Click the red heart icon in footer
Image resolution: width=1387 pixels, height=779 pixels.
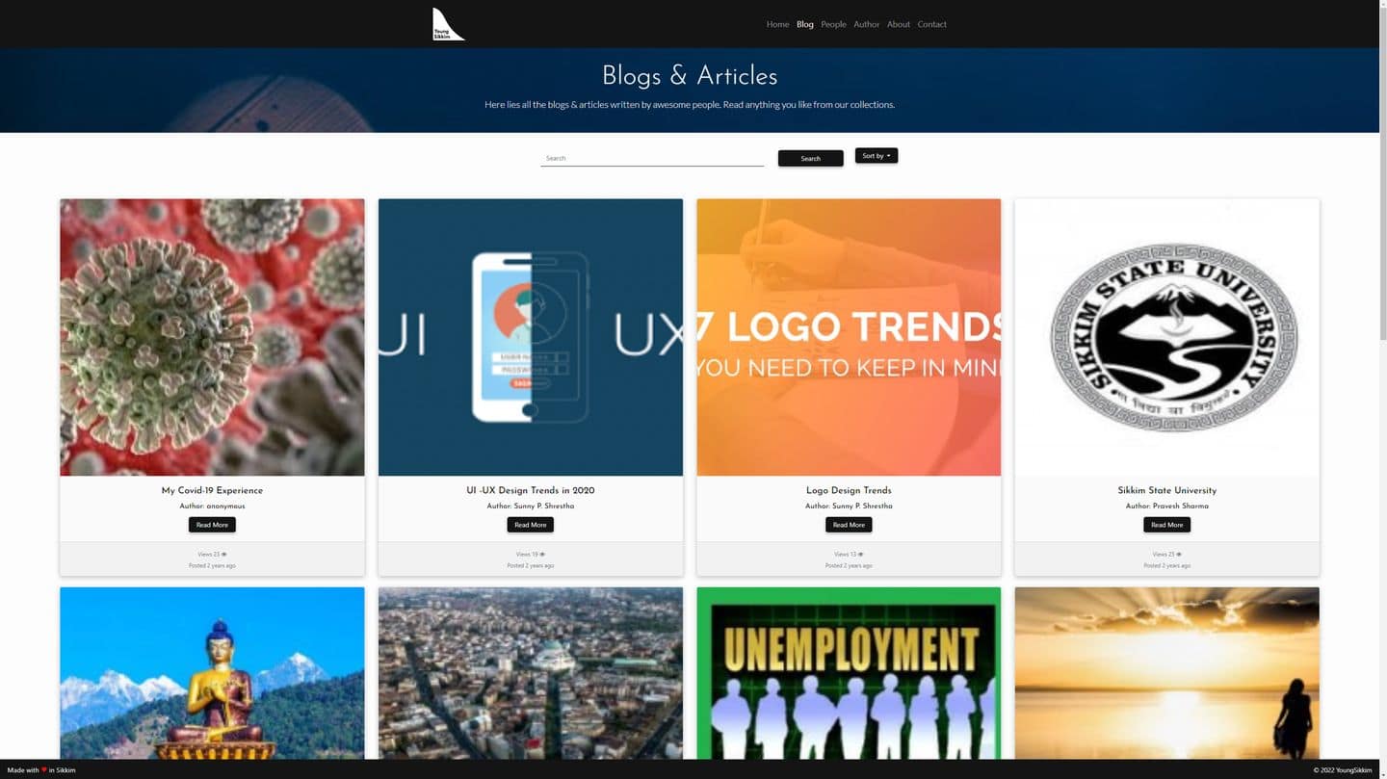44,770
